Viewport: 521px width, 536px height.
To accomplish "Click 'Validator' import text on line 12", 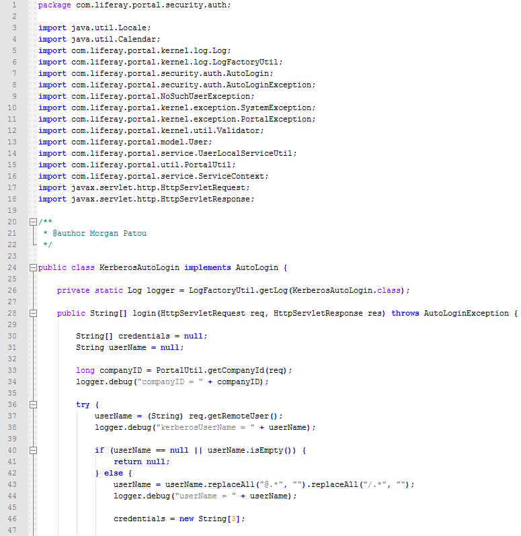I will [238, 130].
